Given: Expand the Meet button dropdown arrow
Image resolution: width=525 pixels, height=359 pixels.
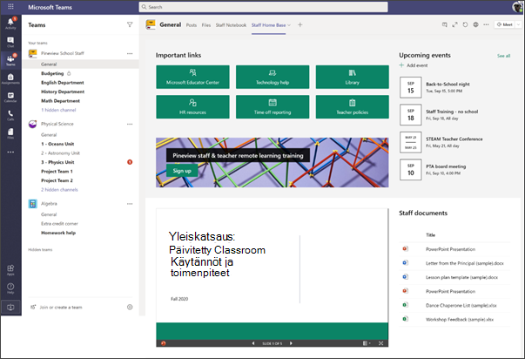Looking at the screenshot, I should [x=518, y=24].
